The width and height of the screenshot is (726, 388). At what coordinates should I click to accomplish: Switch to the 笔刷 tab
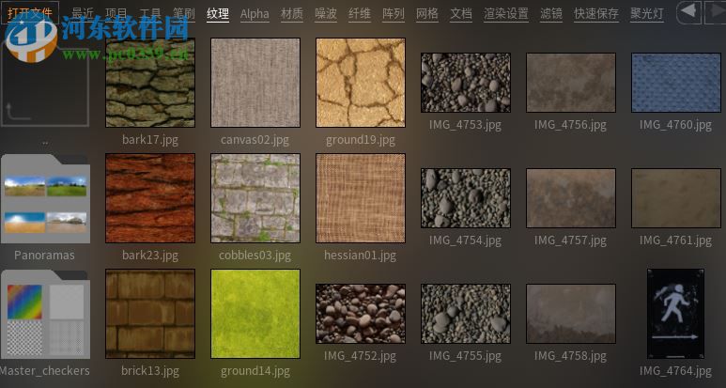[x=184, y=14]
